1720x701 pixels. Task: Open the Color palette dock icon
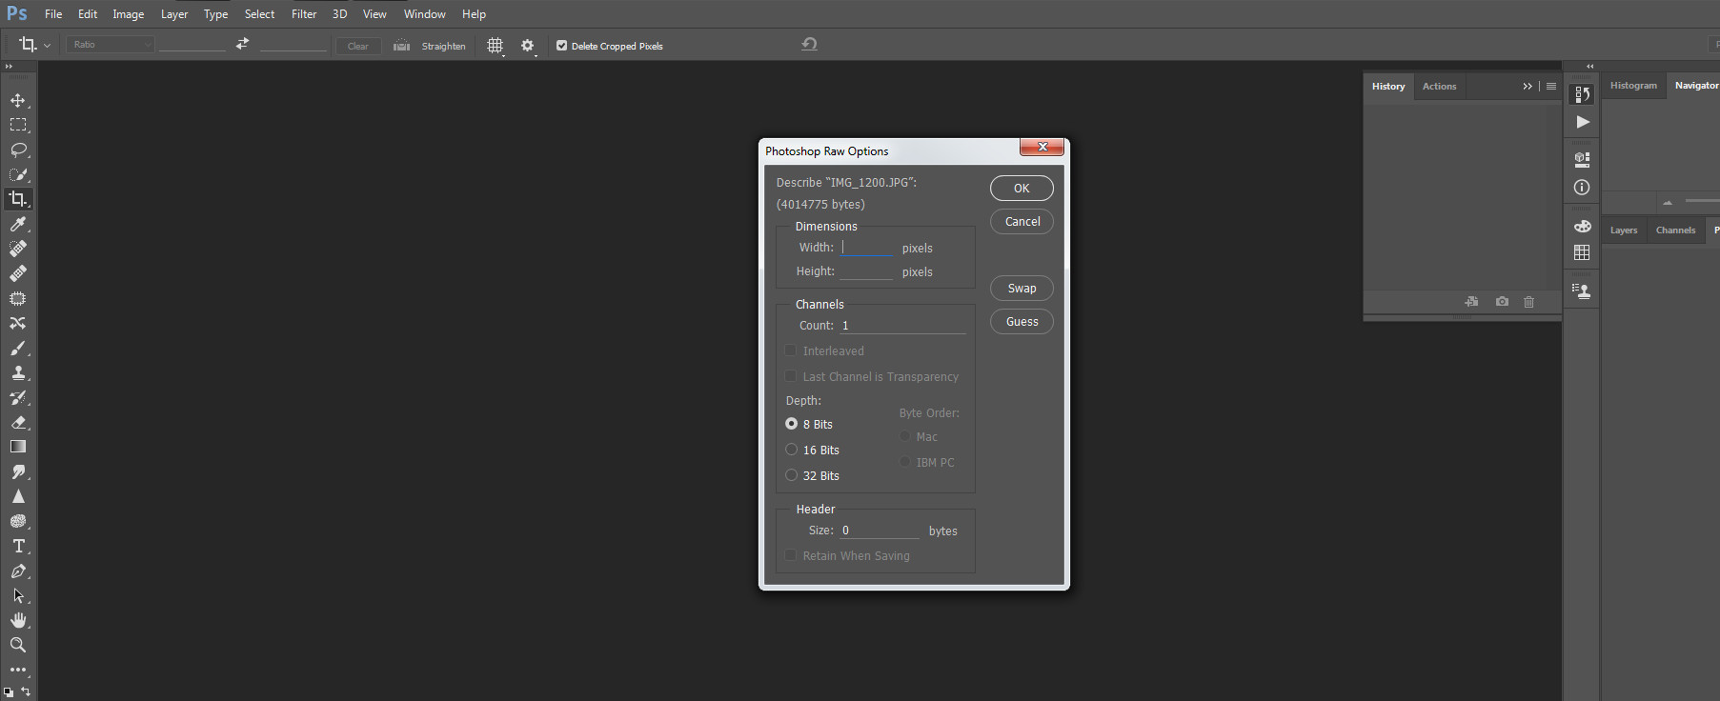pos(1582,226)
